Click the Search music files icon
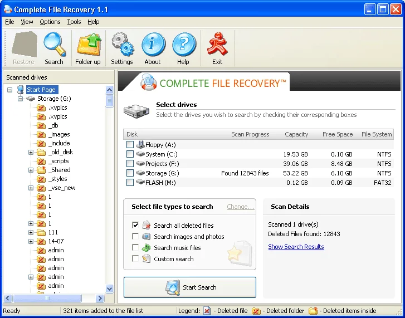Screen dimensions: 405x318 (x=146, y=247)
